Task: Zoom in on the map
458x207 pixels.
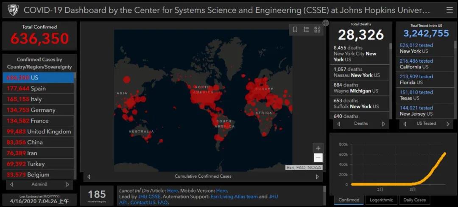Action: click(318, 148)
